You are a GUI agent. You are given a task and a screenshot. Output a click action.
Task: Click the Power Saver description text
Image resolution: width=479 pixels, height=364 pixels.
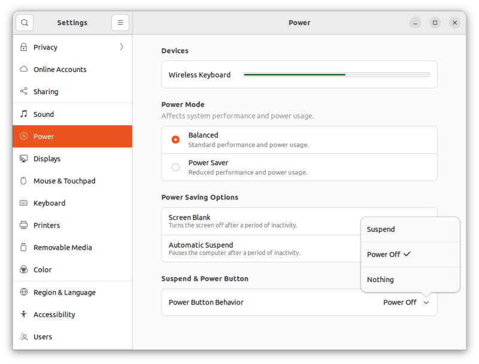pos(248,172)
